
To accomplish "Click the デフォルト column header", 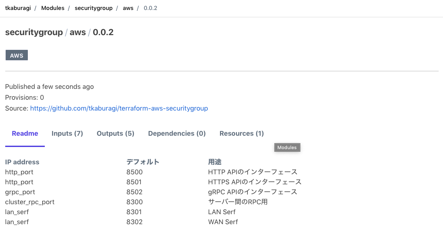I will pyautogui.click(x=143, y=162).
